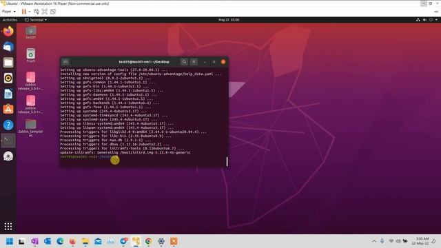Show Applications grid in Ubuntu dock
This screenshot has height=248, width=441.
[8, 227]
